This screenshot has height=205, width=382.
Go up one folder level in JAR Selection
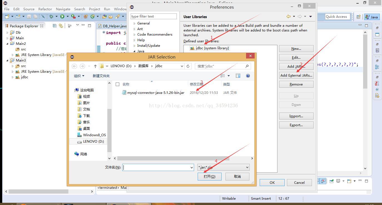click(95, 66)
